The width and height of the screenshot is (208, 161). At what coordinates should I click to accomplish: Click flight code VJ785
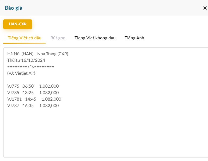click(13, 93)
